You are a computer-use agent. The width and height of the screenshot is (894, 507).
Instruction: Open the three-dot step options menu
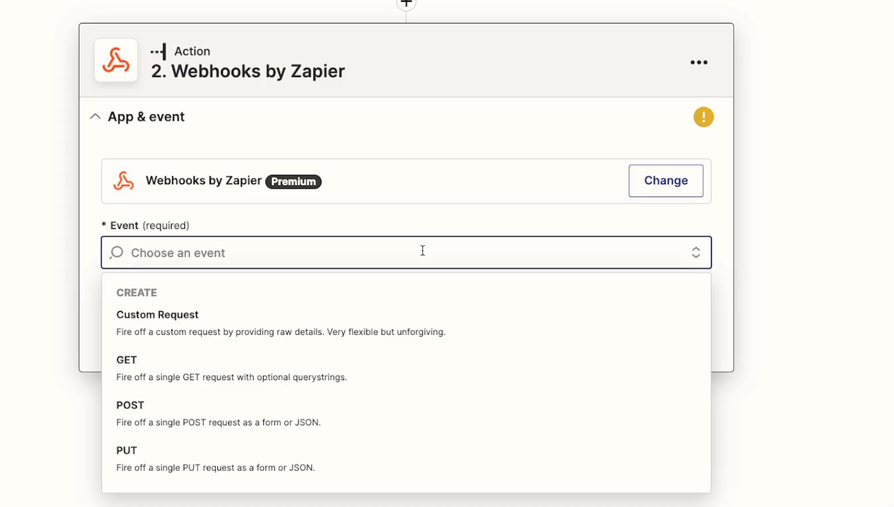[x=698, y=63]
